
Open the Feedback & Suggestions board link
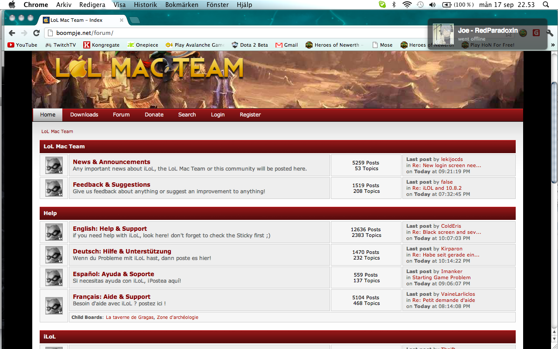pos(112,185)
